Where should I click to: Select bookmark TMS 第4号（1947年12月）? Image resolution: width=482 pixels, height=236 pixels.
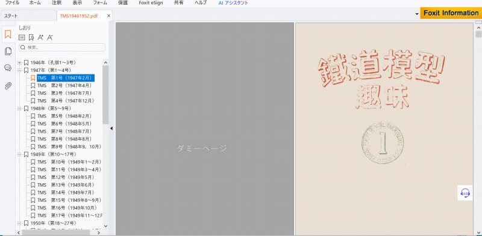[66, 101]
